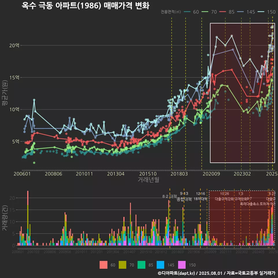Click the green 85 swatch in bottom legend
Screen dimensions: 278x278
[x=141, y=265]
